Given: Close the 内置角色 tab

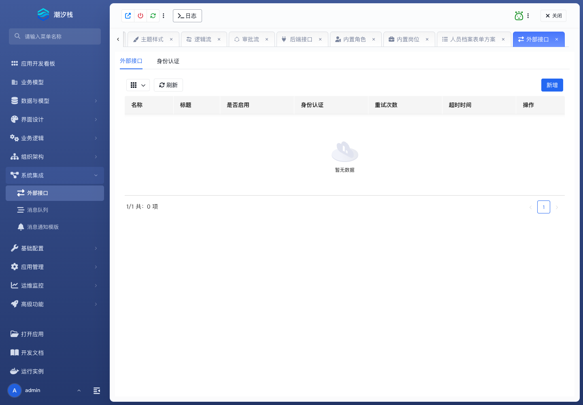Looking at the screenshot, I should (x=374, y=39).
